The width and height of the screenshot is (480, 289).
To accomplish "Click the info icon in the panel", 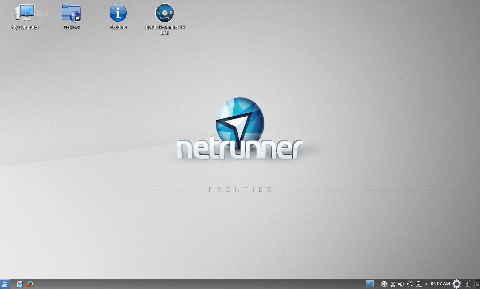I will coord(467,284).
